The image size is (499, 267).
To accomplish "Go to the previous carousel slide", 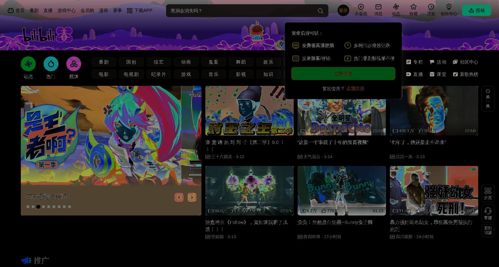I will pos(179,197).
